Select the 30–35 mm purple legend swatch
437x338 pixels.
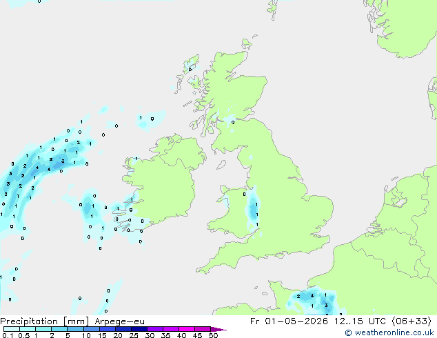point(155,329)
